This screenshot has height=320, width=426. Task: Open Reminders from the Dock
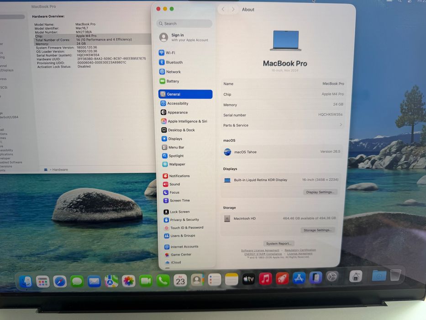click(214, 280)
